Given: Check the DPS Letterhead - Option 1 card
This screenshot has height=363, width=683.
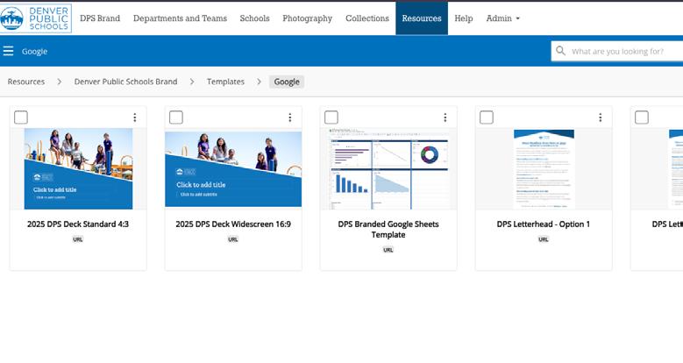Looking at the screenshot, I should coord(487,117).
